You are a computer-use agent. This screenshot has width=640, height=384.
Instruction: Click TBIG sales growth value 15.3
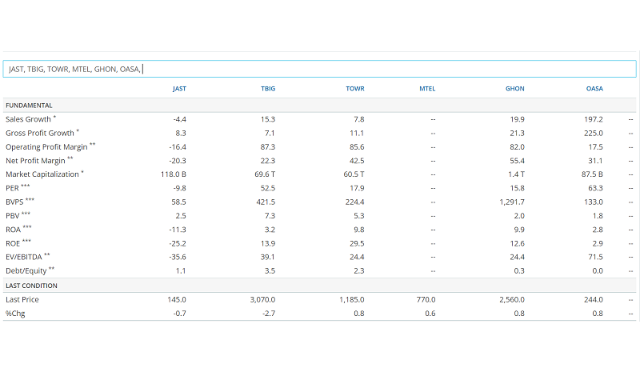point(268,119)
